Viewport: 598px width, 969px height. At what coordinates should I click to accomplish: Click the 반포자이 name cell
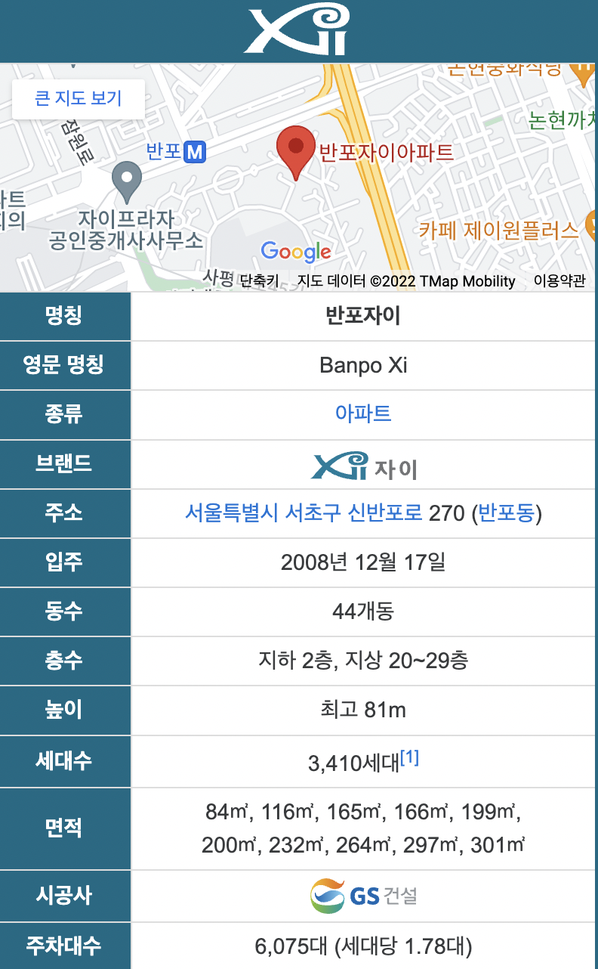tap(363, 316)
